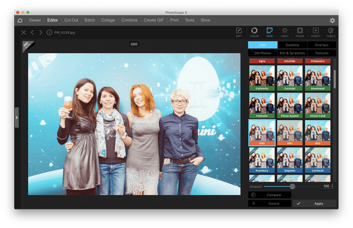Apply the Cornwall film preset
The height and width of the screenshot is (228, 353).
click(318, 160)
